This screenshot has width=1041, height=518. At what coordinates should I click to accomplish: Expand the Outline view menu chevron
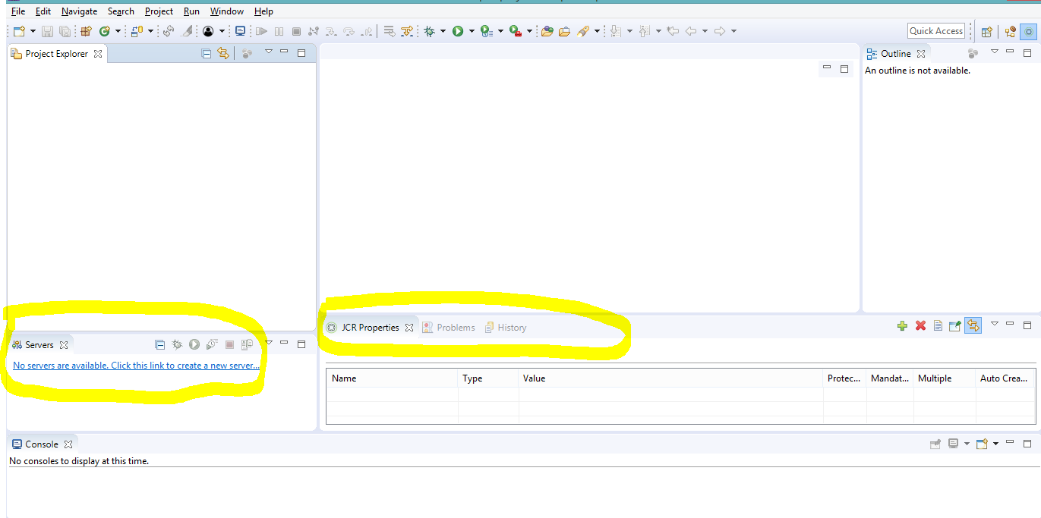coord(995,52)
